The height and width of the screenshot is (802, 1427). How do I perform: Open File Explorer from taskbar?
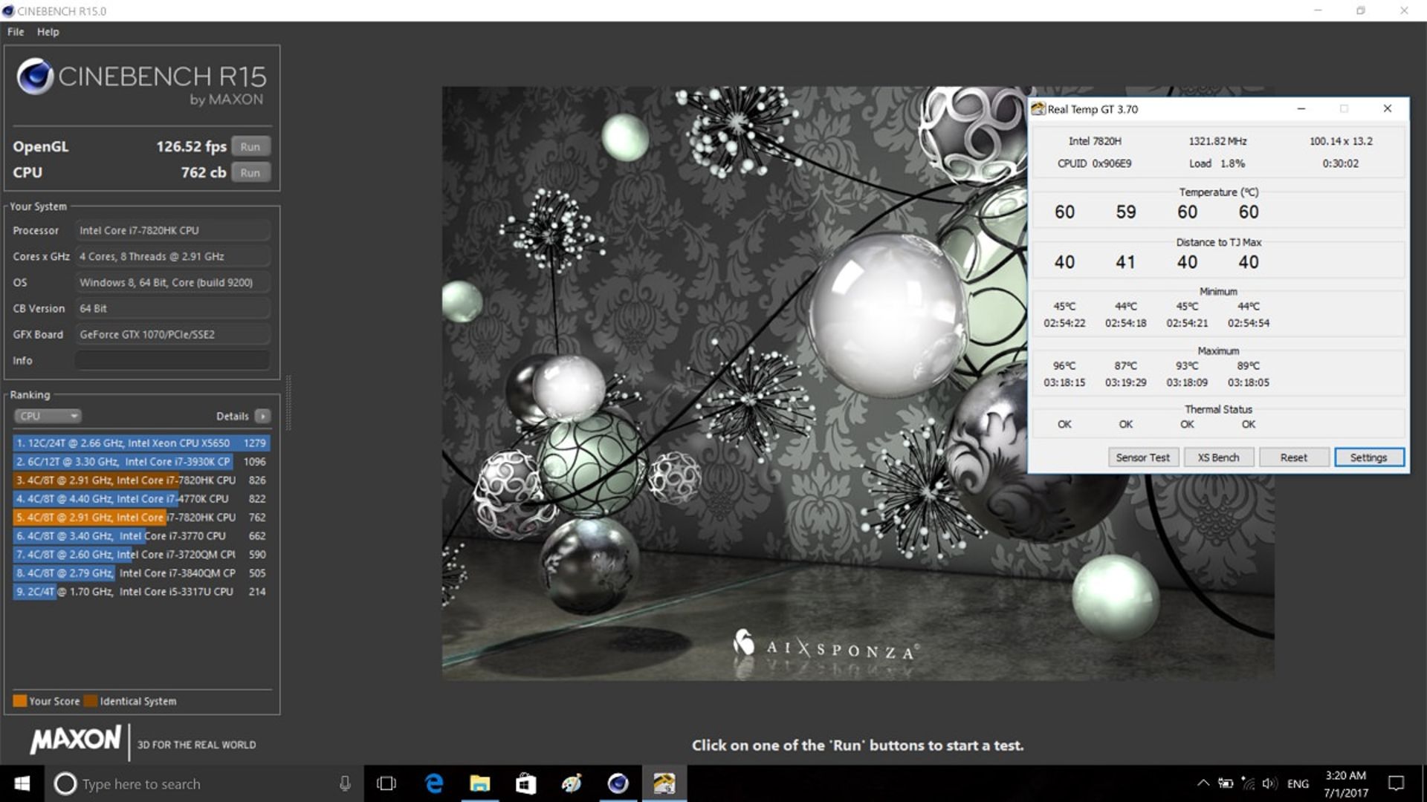[479, 783]
